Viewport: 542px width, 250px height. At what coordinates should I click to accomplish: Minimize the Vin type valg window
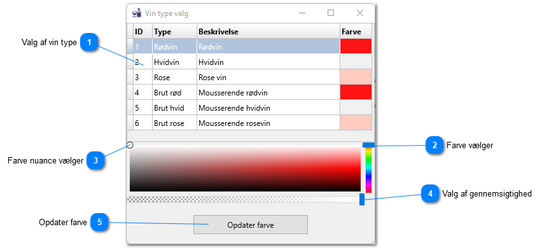(x=302, y=13)
